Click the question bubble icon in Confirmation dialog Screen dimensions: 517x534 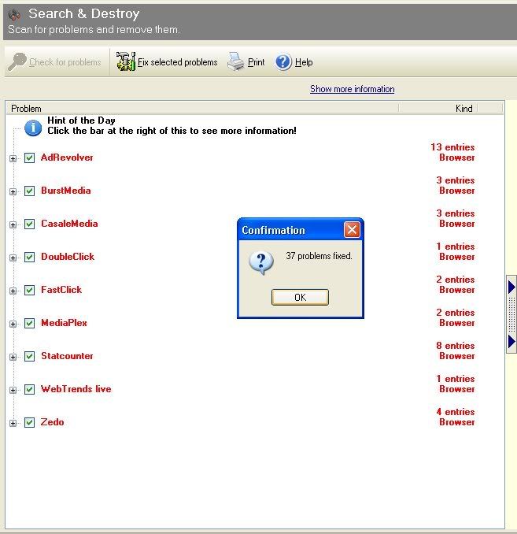(261, 262)
